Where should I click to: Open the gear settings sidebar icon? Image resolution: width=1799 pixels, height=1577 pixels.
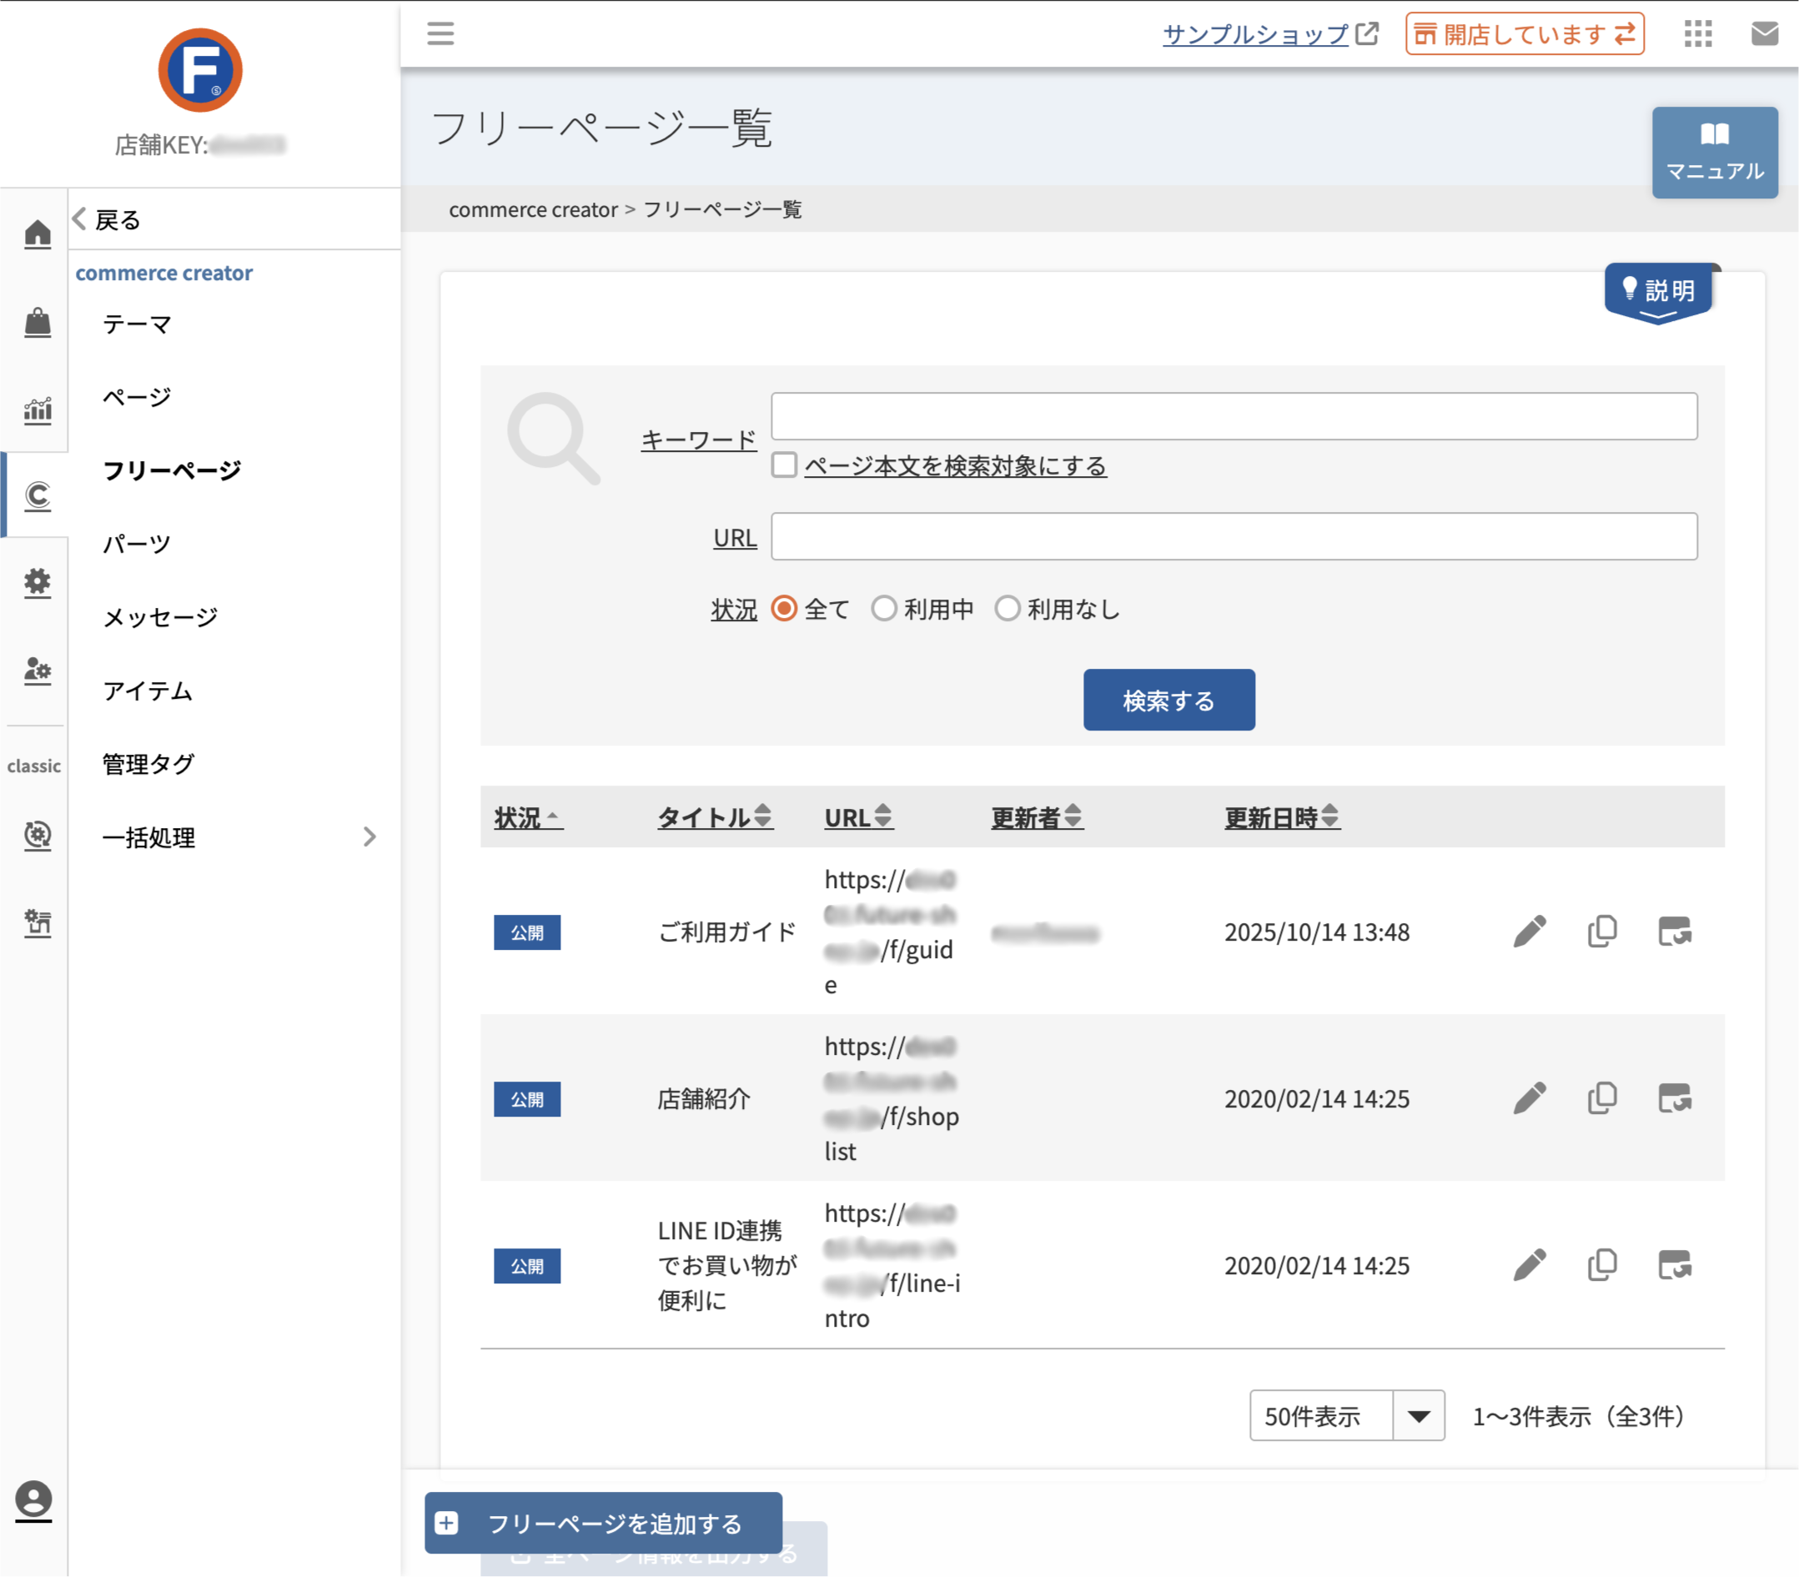tap(37, 583)
